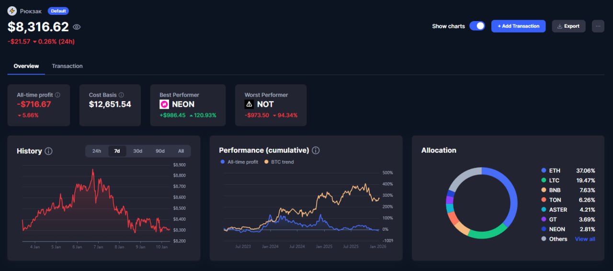Click the portfolio lightning avatar icon
The width and height of the screenshot is (613, 271).
tap(12, 11)
